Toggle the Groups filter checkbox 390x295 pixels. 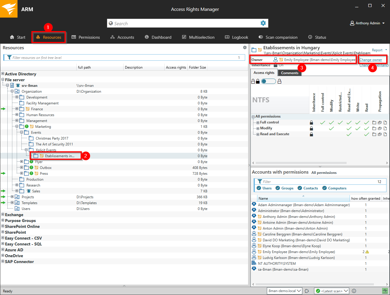click(x=278, y=188)
